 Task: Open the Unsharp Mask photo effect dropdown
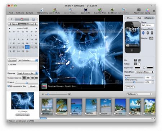(145, 72)
